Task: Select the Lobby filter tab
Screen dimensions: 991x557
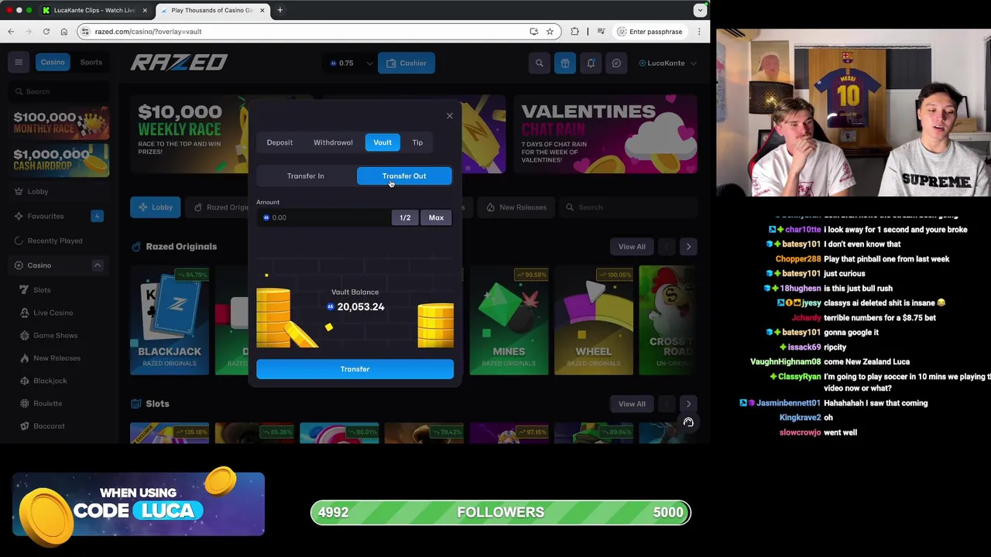Action: [155, 207]
